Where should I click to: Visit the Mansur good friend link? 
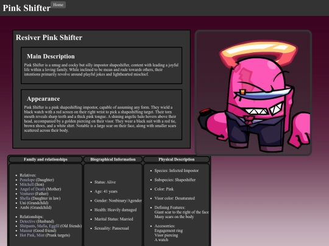(26, 230)
